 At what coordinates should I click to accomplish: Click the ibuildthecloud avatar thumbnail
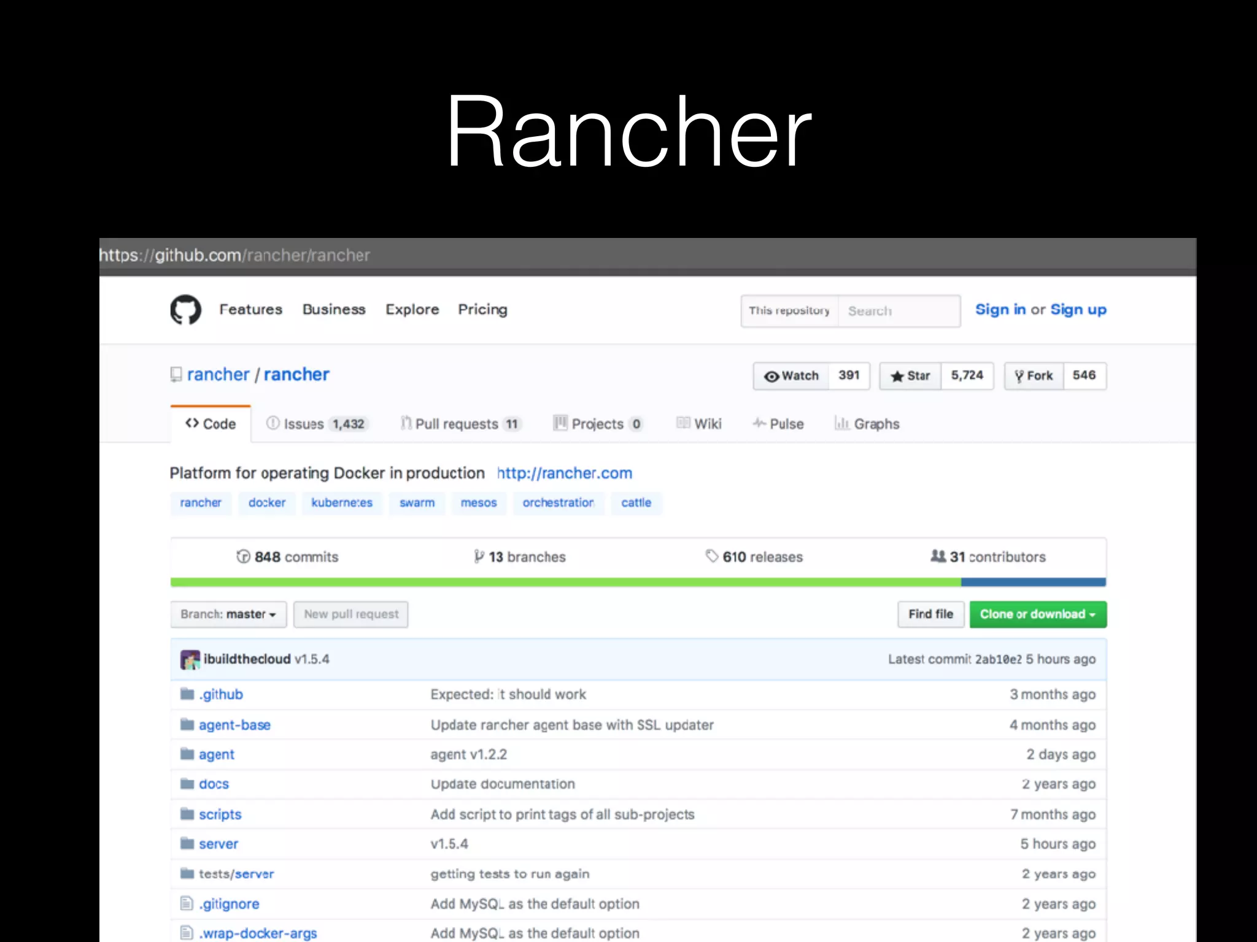coord(190,659)
